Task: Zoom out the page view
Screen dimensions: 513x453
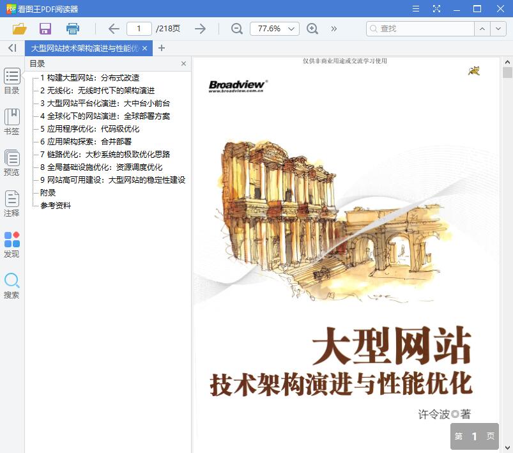Action: tap(236, 29)
